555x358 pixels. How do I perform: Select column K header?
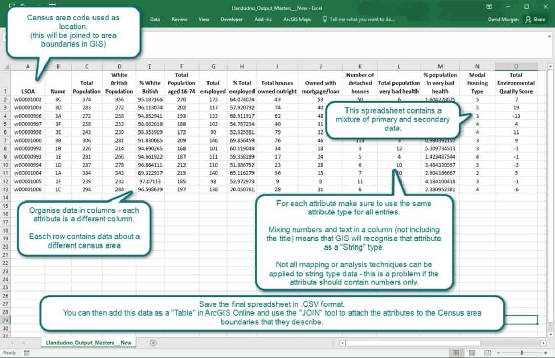(360, 66)
